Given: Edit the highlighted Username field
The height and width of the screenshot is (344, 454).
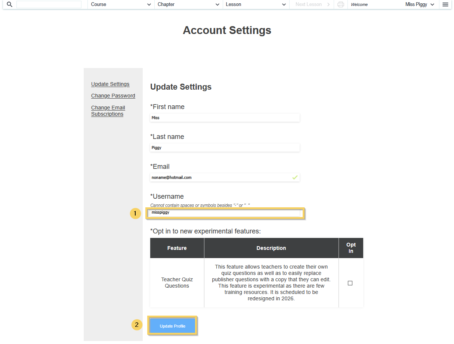Looking at the screenshot, I should click(226, 213).
